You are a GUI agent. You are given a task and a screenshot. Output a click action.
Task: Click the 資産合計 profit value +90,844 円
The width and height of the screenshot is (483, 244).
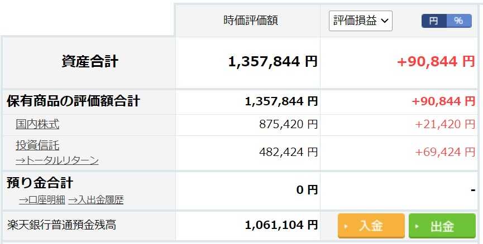click(x=436, y=61)
